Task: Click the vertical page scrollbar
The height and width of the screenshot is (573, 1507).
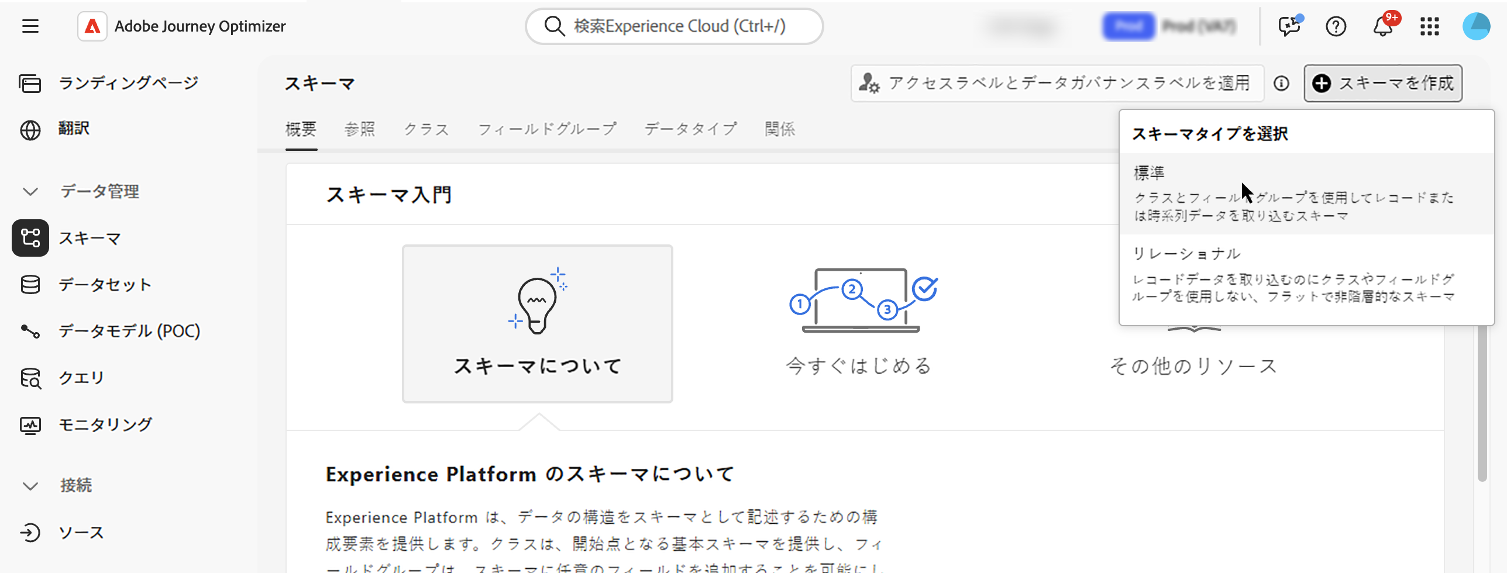Action: point(1482,403)
